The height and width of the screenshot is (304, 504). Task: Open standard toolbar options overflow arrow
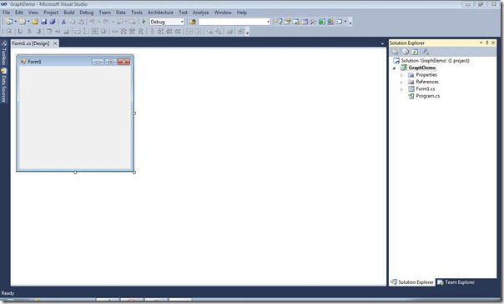350,23
